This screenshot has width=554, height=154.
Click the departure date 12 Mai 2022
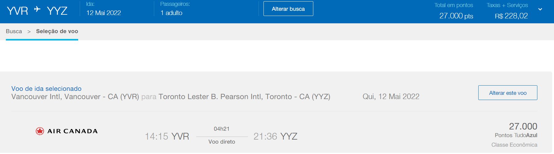pos(103,13)
